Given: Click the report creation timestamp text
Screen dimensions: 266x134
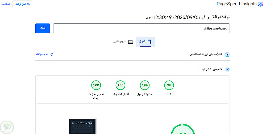Looking at the screenshot, I should [x=188, y=18].
